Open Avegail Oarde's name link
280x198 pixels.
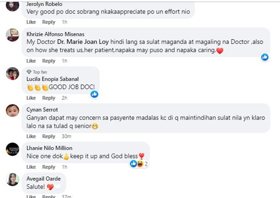[x=44, y=179]
